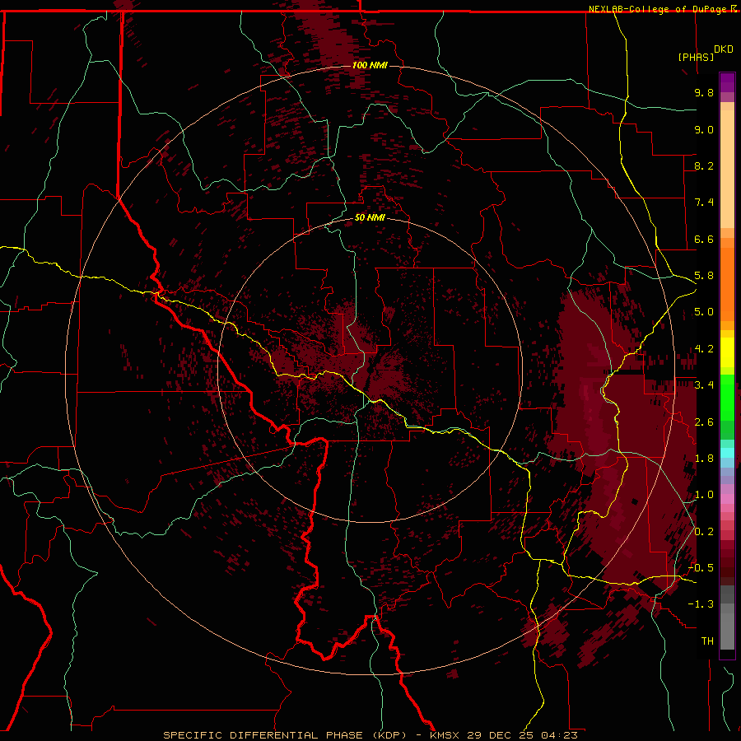The width and height of the screenshot is (741, 741).
Task: Pick the peach segment of the color bar
Action: [727, 169]
